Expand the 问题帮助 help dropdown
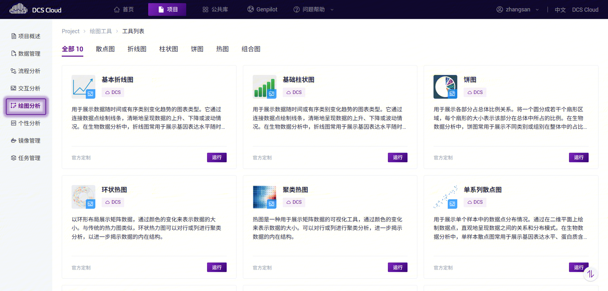This screenshot has width=608, height=291. pos(313,9)
